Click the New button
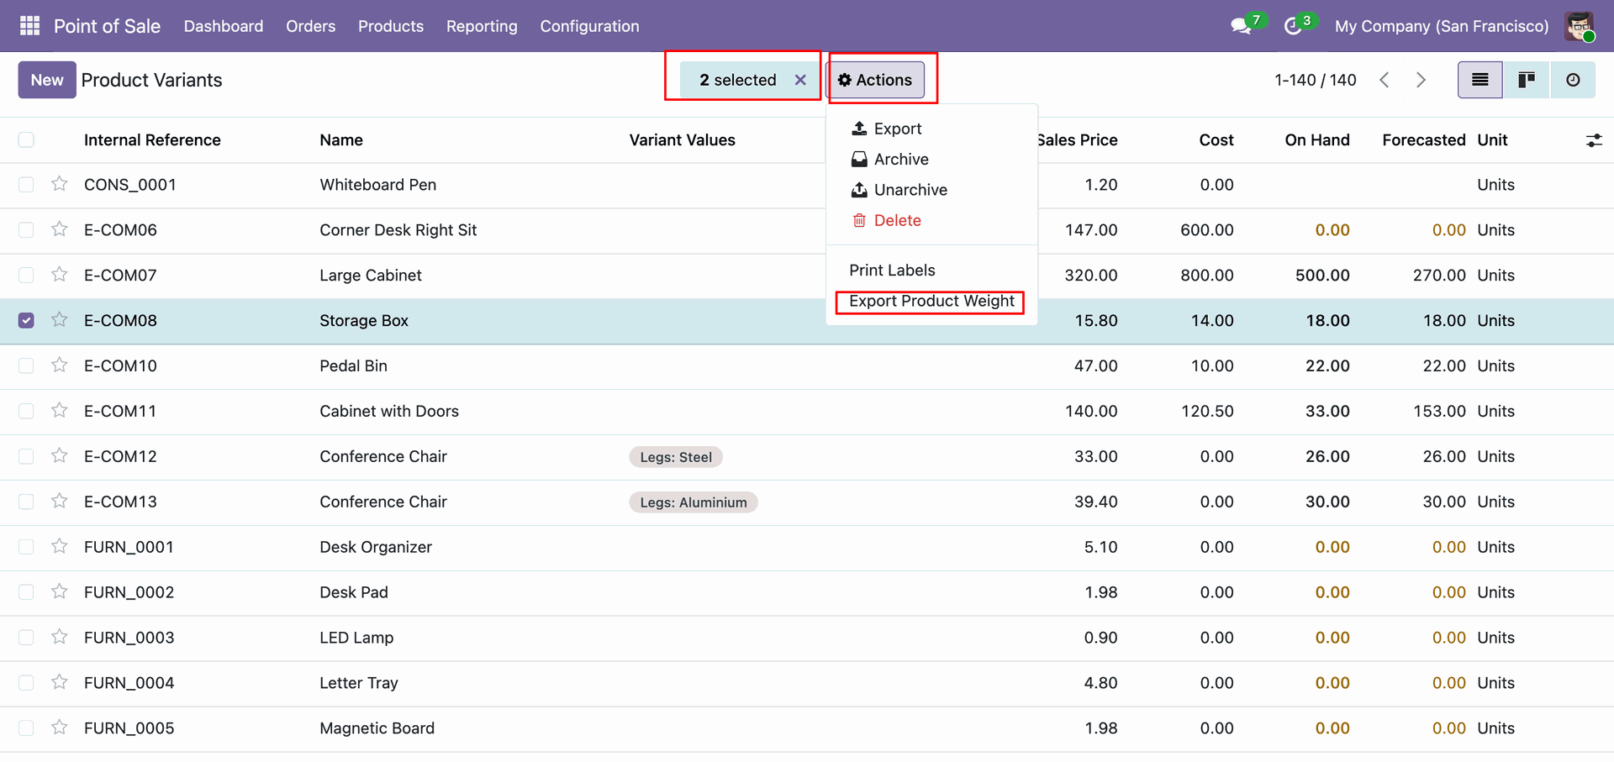1614x762 pixels. click(x=47, y=80)
